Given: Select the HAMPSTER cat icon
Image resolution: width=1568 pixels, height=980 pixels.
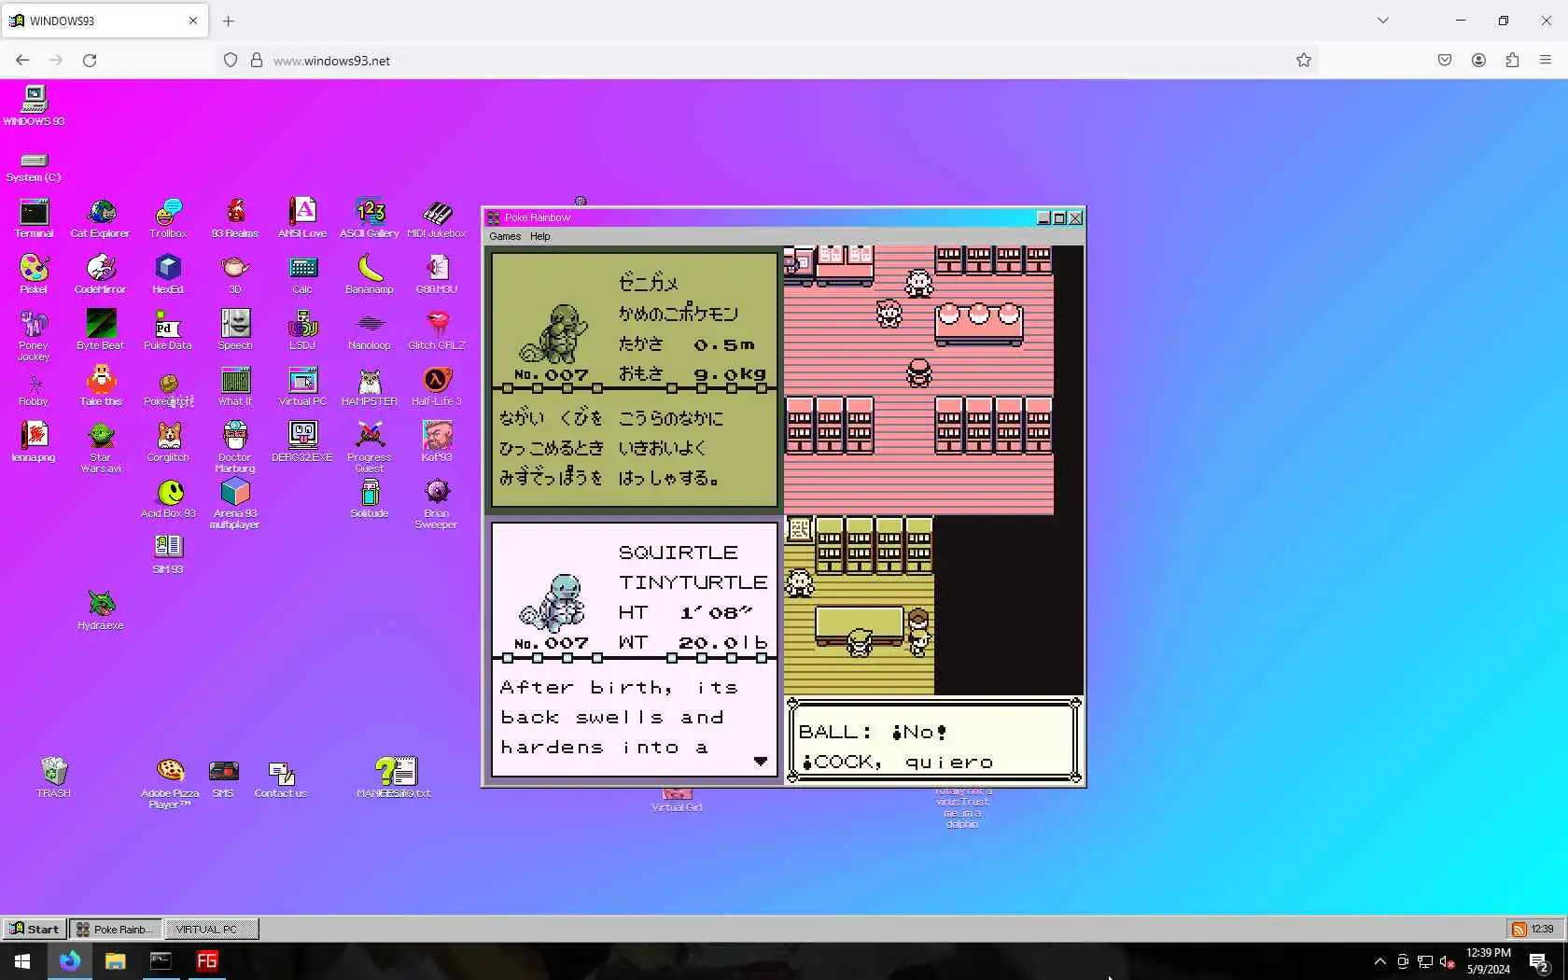Looking at the screenshot, I should pos(370,386).
